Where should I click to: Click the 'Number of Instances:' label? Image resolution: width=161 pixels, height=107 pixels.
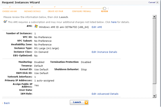[x=19, y=34]
